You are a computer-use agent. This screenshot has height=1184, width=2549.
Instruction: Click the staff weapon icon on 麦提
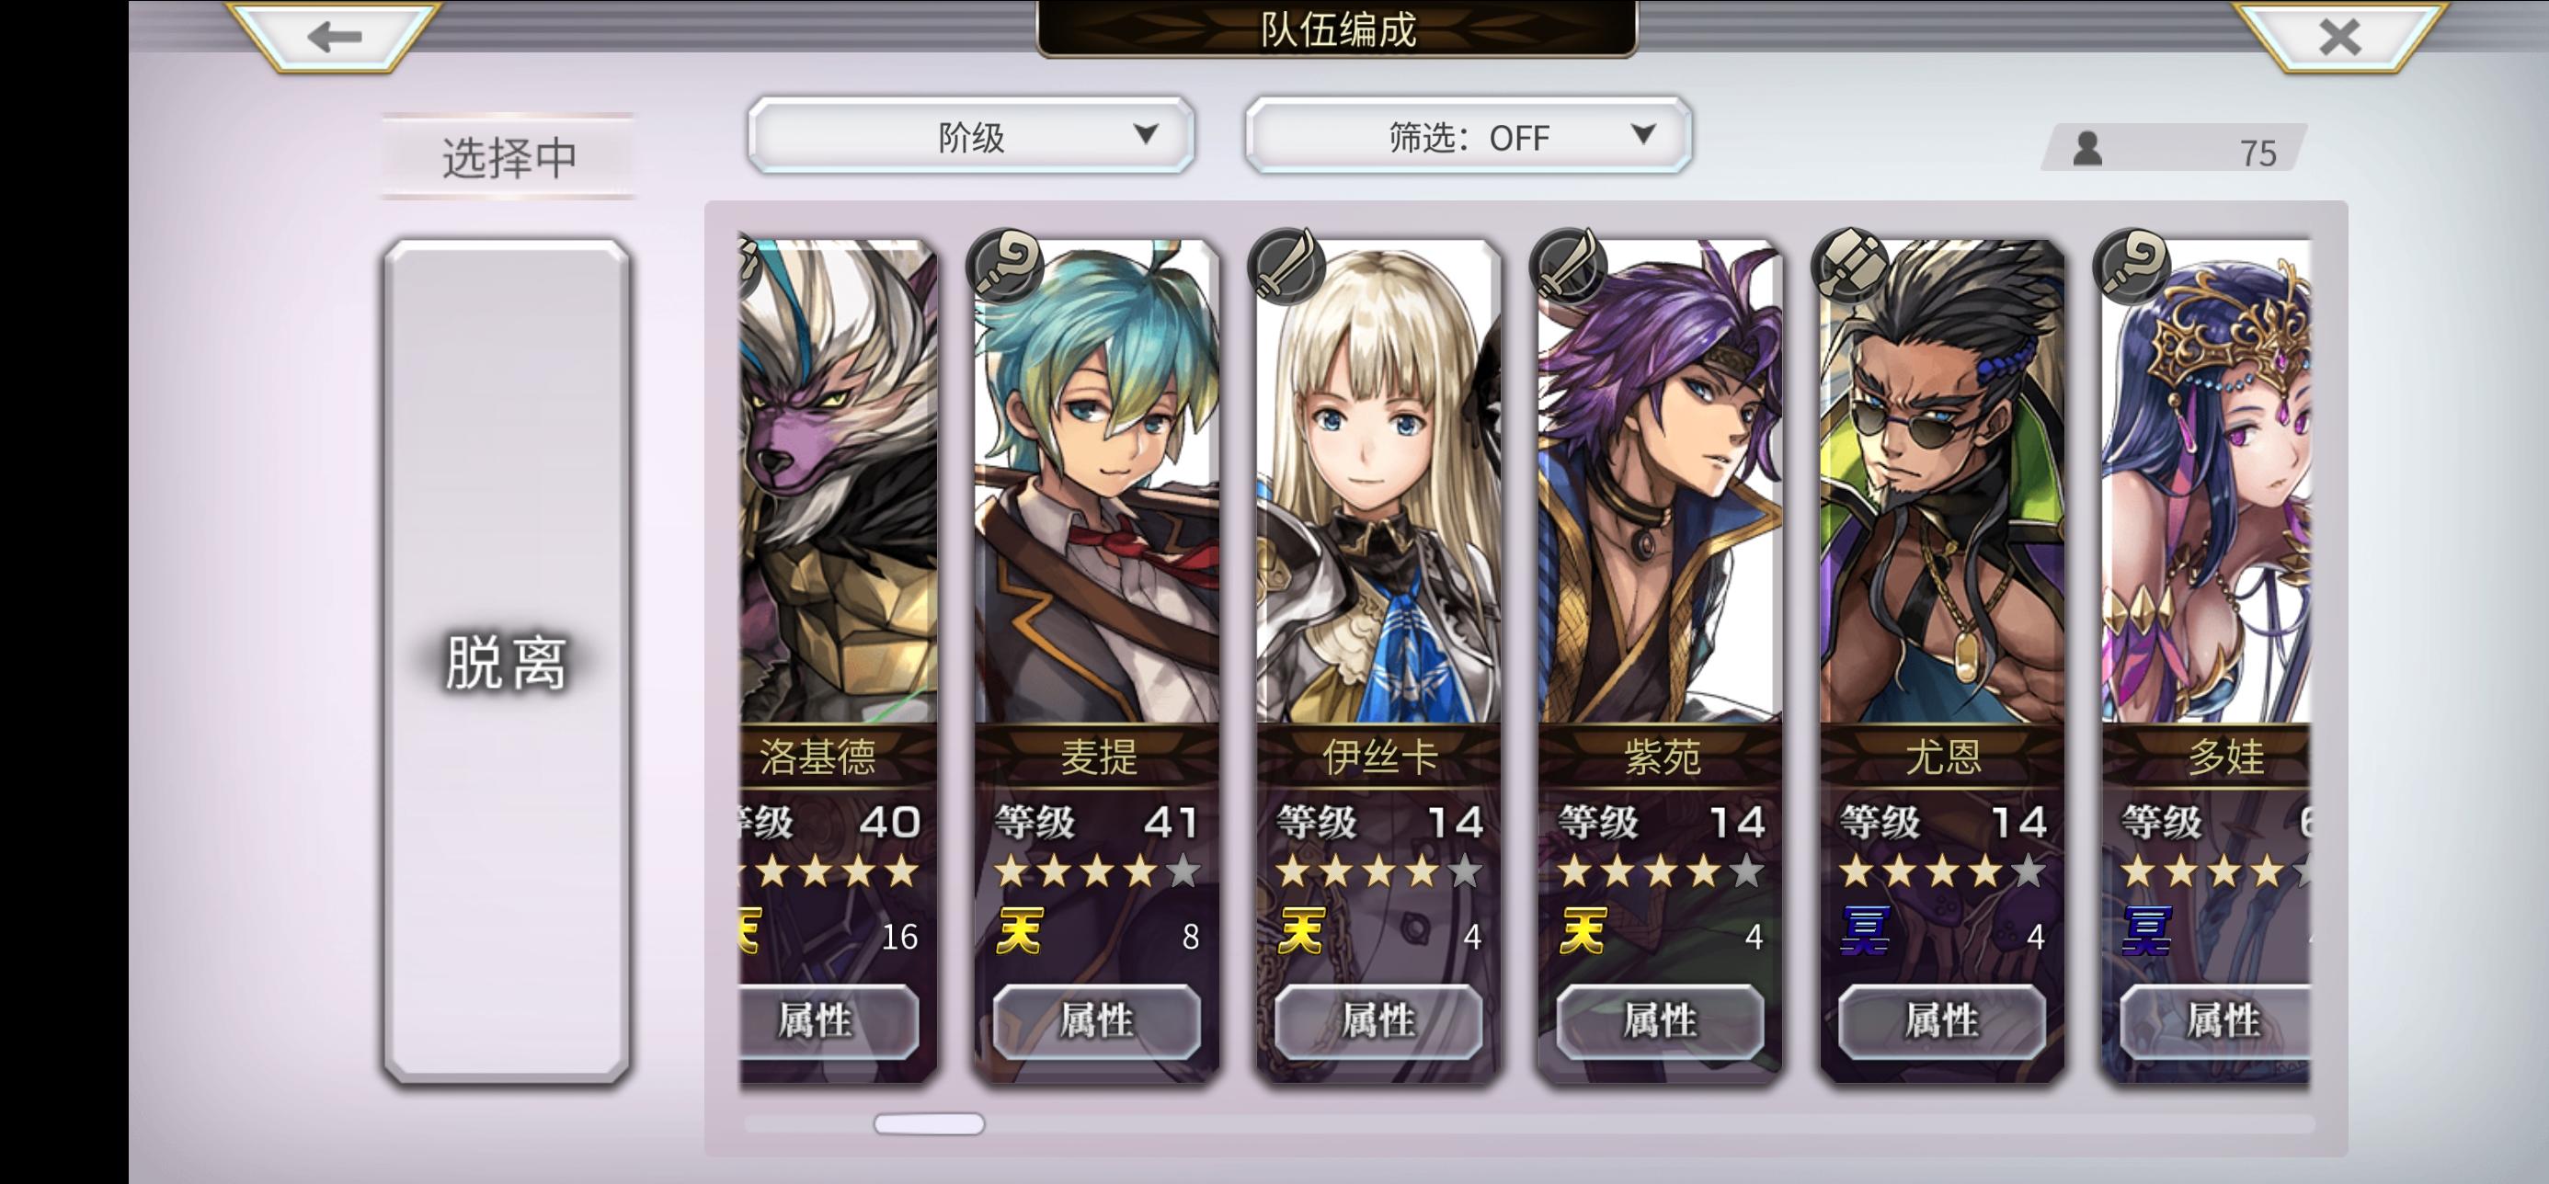[1006, 263]
